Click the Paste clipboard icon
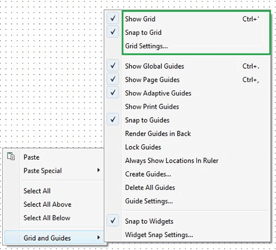 click(11, 156)
